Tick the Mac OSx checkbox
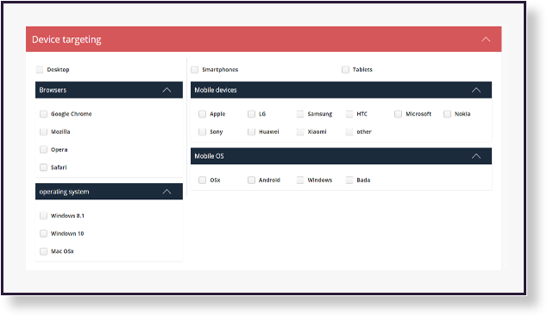The height and width of the screenshot is (316, 547). pos(43,251)
